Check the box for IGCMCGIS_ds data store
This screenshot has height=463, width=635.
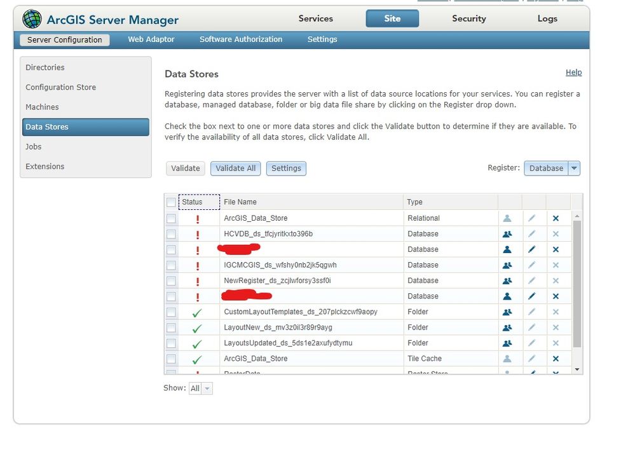pos(172,265)
